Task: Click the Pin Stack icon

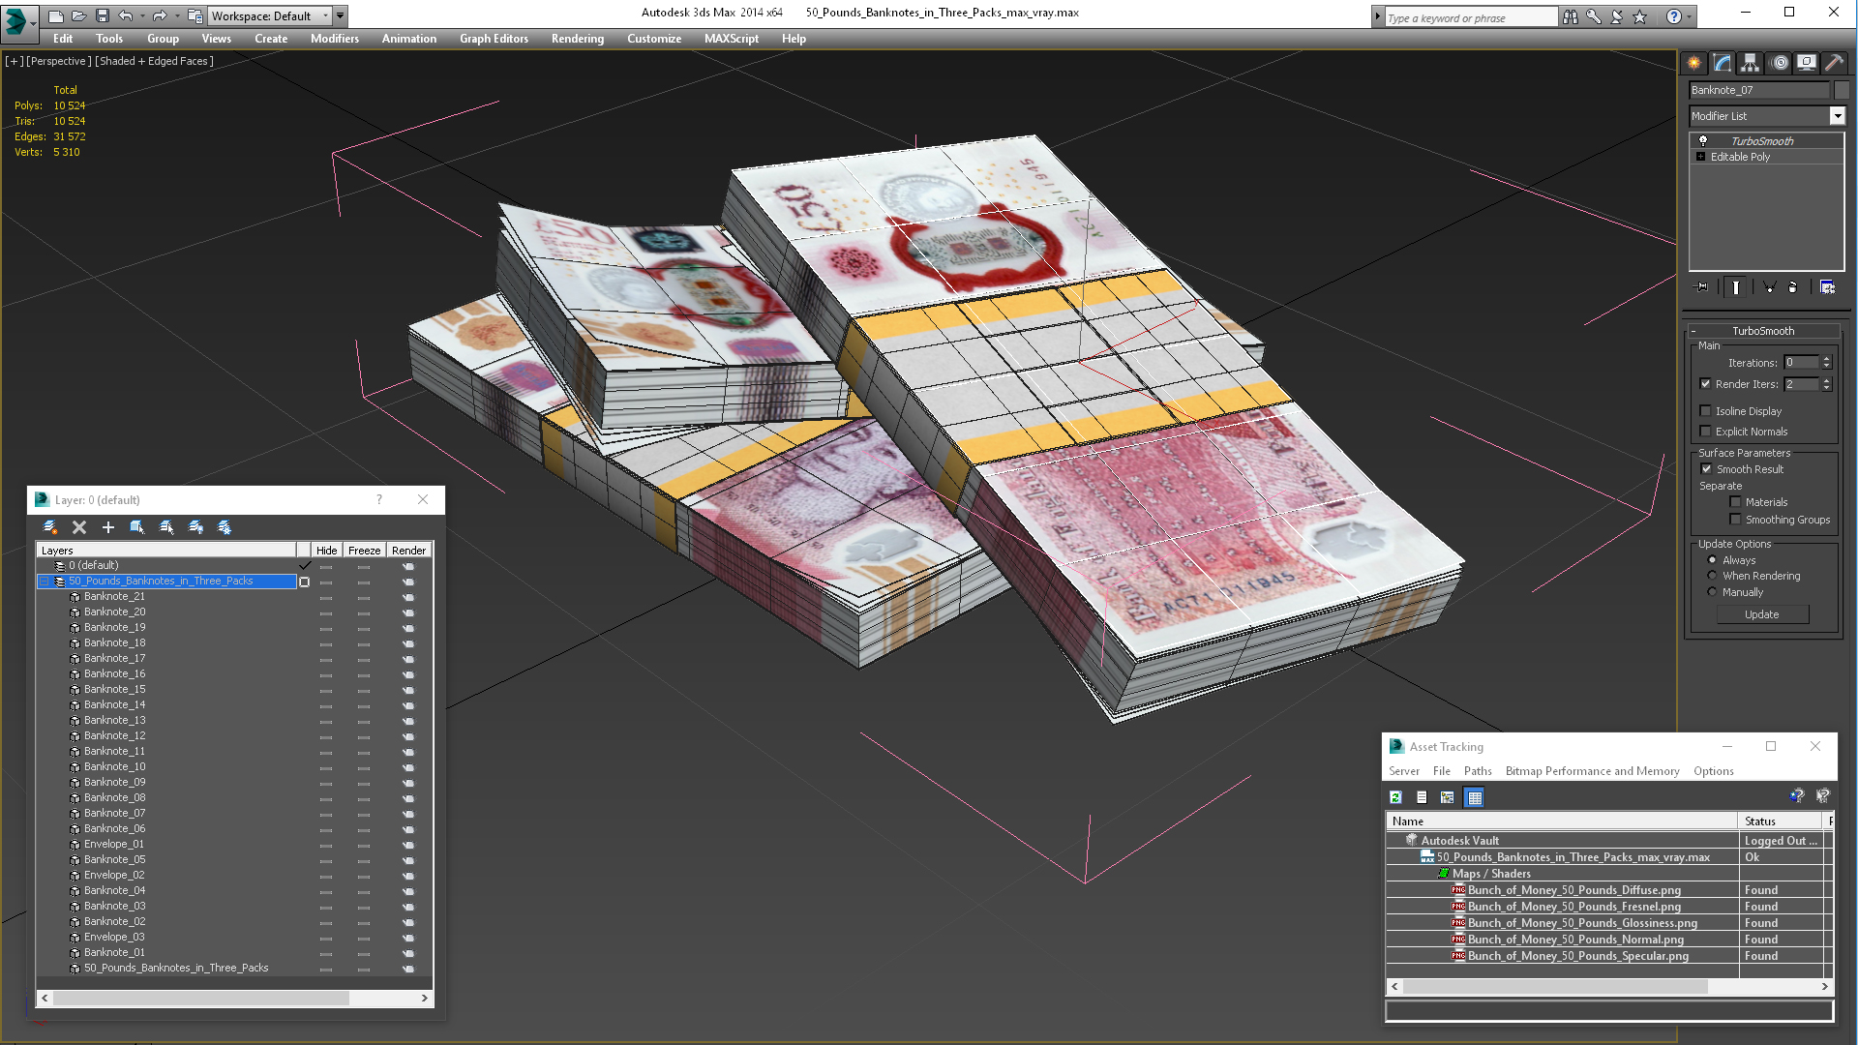Action: pyautogui.click(x=1702, y=287)
